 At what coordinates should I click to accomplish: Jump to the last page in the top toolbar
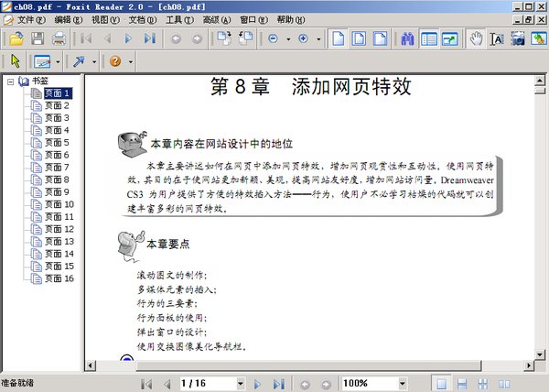pos(150,38)
